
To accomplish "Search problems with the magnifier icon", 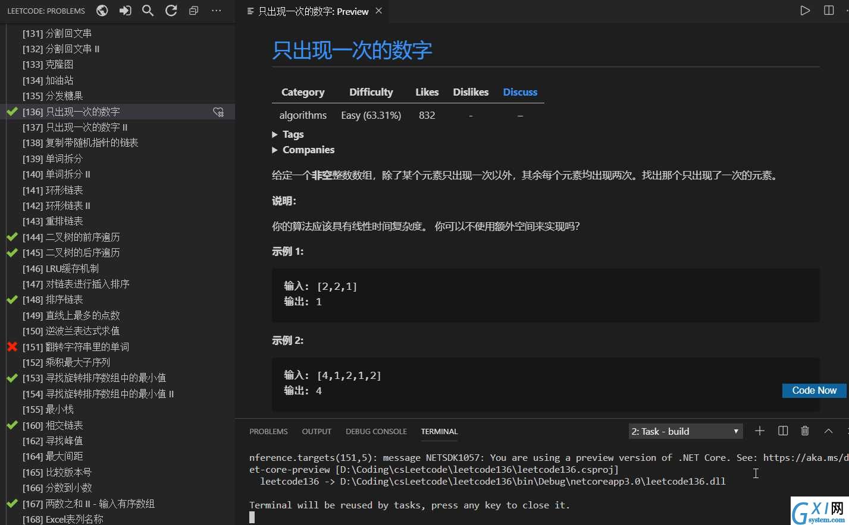I will [x=148, y=11].
